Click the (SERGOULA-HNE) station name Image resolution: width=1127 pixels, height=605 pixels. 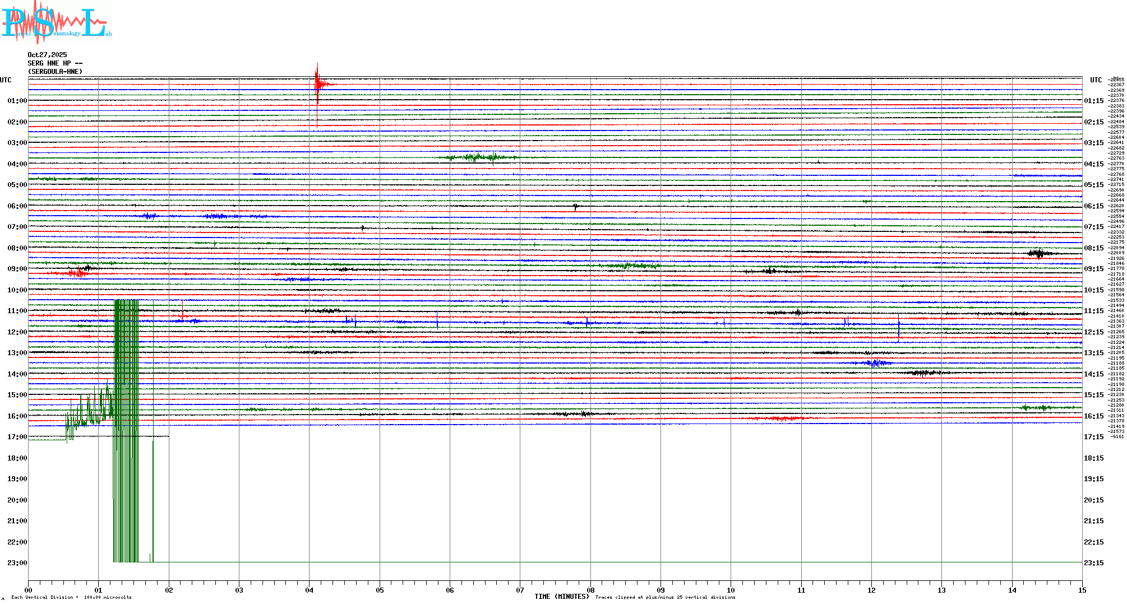pyautogui.click(x=55, y=72)
